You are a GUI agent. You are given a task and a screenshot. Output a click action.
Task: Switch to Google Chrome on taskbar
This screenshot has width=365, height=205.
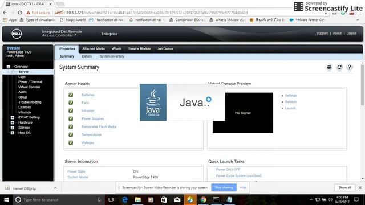pos(203,200)
